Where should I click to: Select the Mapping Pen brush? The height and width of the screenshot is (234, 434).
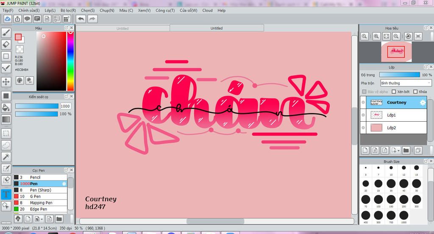click(40, 203)
